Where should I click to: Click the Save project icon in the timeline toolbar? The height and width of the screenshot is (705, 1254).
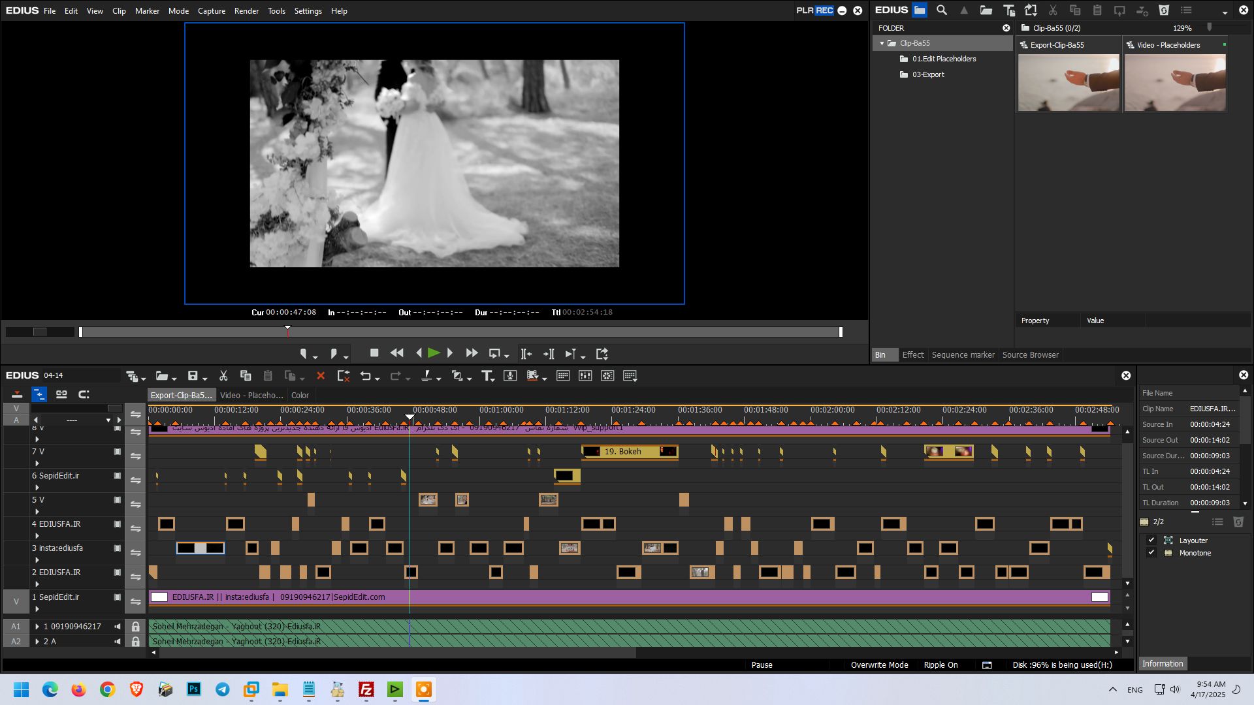point(193,375)
